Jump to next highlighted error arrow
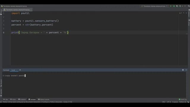Viewport: 190px width, 107px height. (186, 13)
